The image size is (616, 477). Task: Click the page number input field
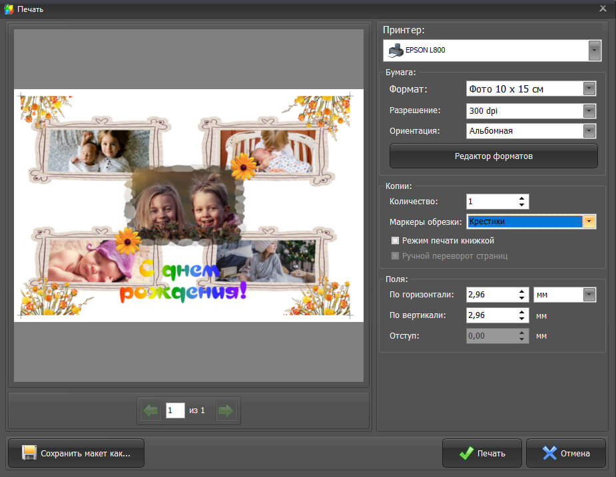[x=175, y=411]
